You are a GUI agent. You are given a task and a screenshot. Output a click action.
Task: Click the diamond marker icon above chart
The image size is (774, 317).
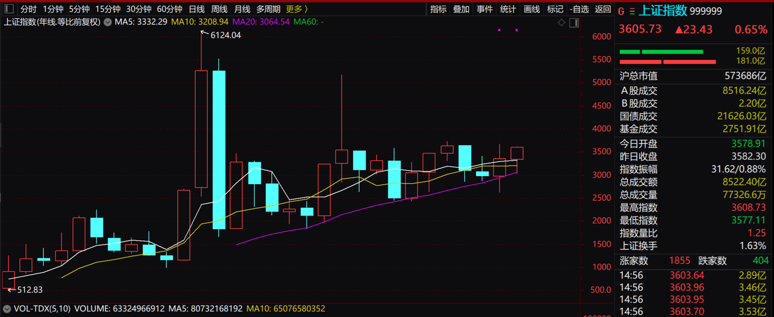click(x=561, y=23)
